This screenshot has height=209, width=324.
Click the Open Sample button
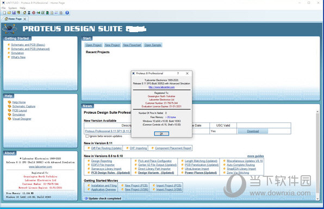(153, 45)
